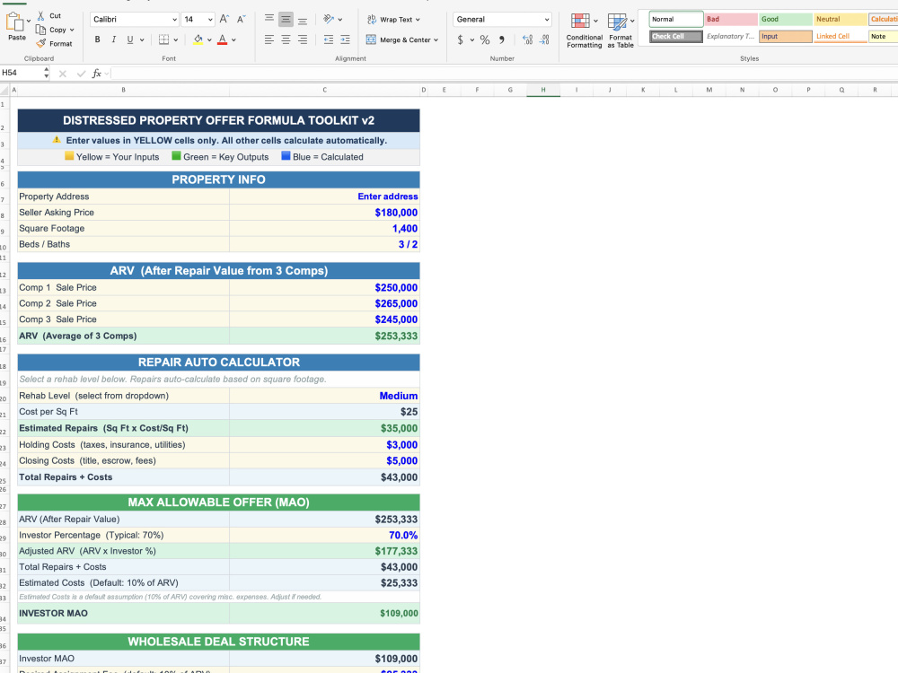Toggle bold formatting
This screenshot has width=898, height=673.
pyautogui.click(x=97, y=40)
